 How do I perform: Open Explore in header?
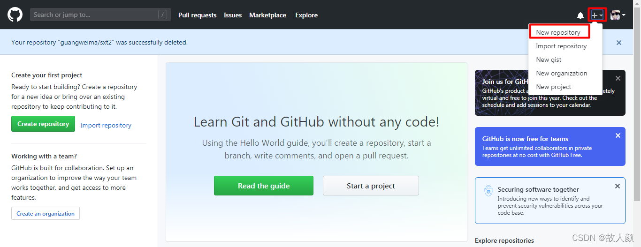point(306,15)
